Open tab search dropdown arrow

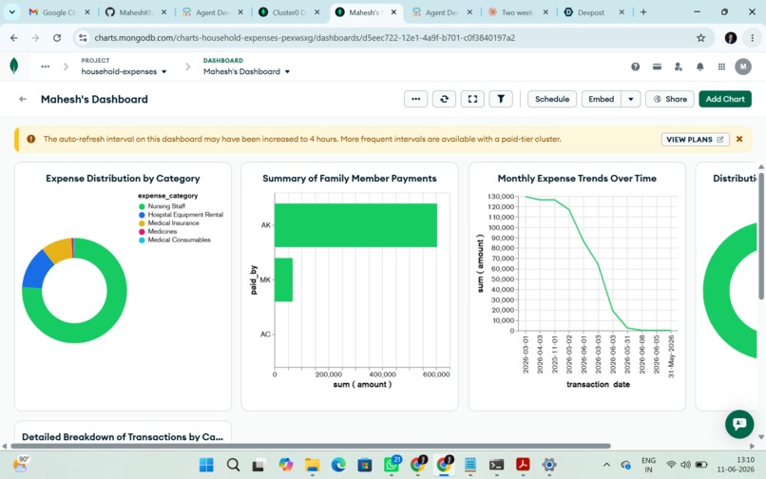[x=11, y=12]
